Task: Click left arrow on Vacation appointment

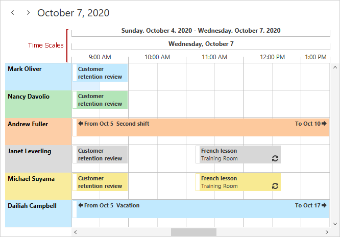Action: tap(81, 205)
